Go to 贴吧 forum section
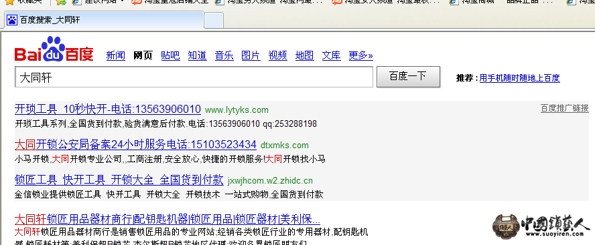The height and width of the screenshot is (245, 595). pos(170,55)
